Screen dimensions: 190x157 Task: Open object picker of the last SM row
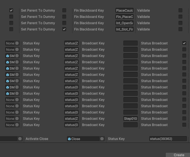tap(17, 94)
